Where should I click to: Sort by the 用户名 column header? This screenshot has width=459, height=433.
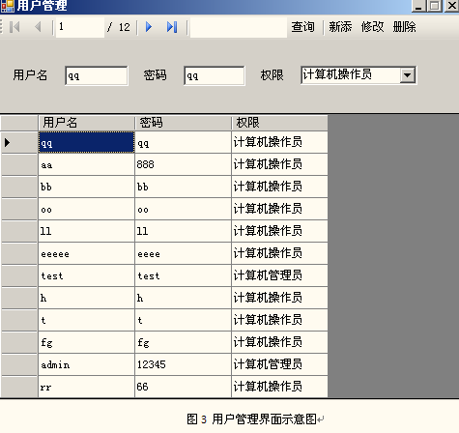(86, 123)
